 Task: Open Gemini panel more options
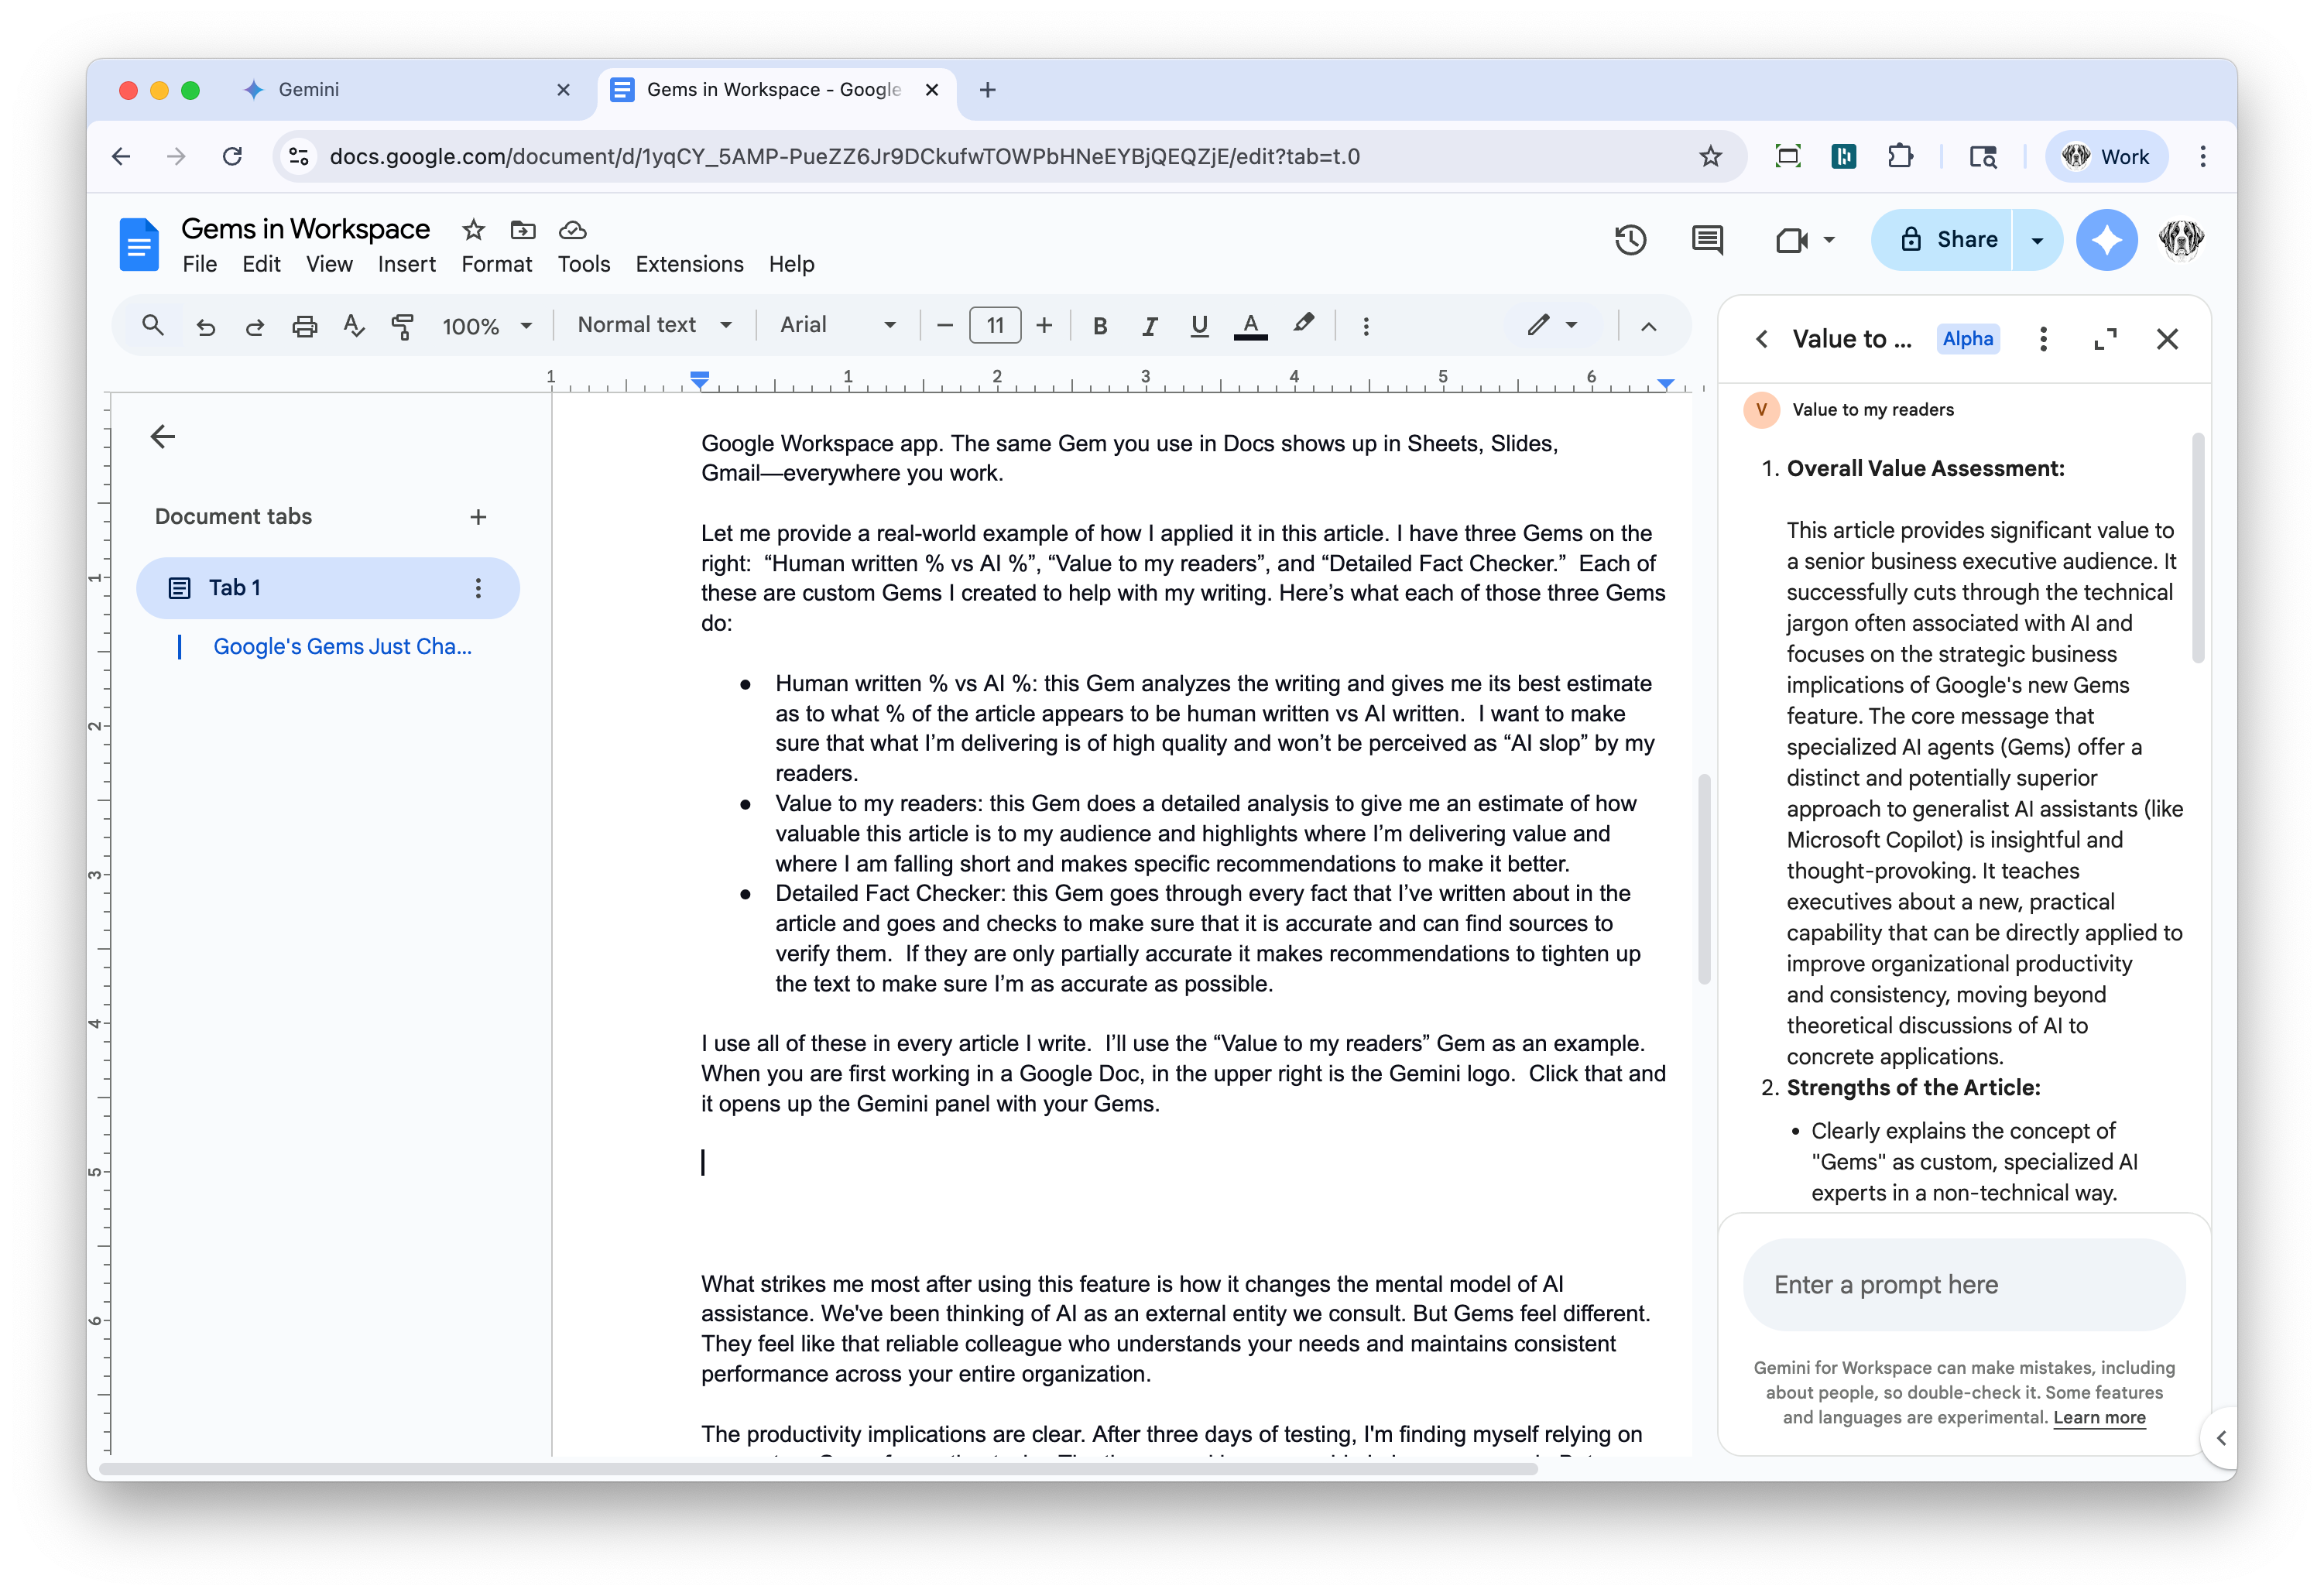(x=2043, y=339)
